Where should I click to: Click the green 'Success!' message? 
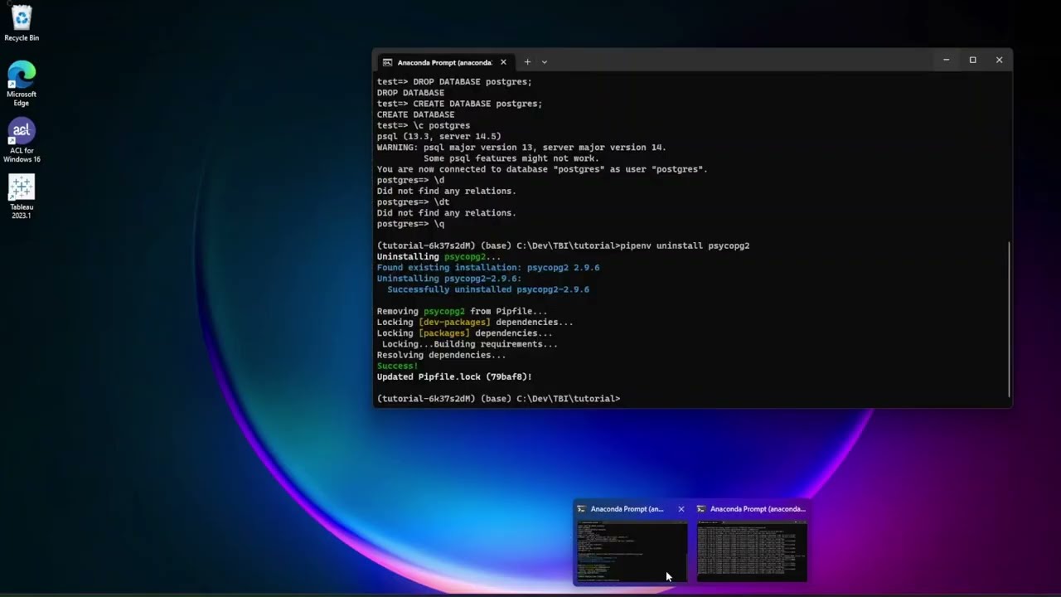(398, 366)
